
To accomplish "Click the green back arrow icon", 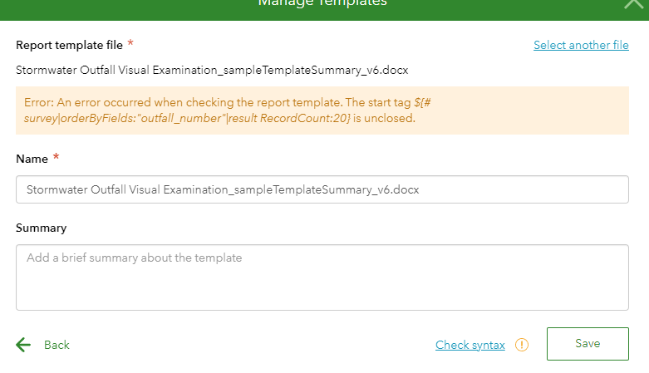I will pyautogui.click(x=23, y=345).
